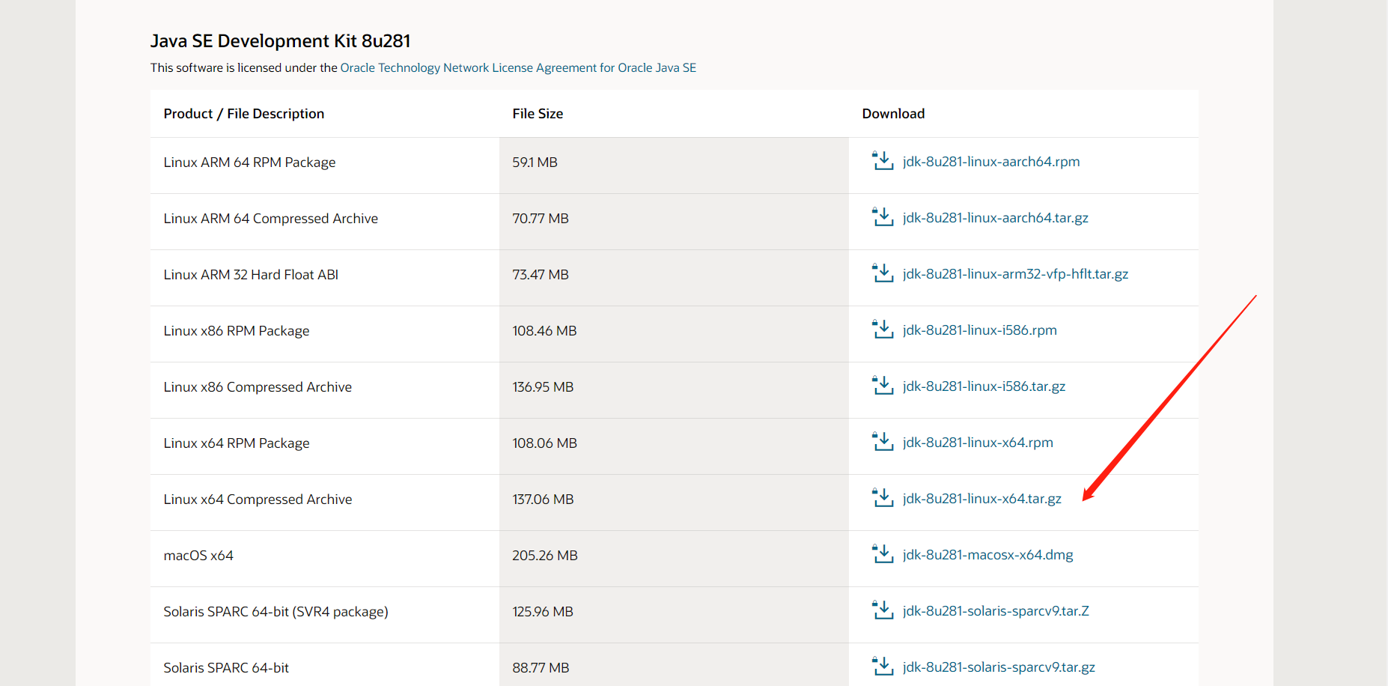Click download icon for jdk-8u281-linux-x64.rpm
1388x686 pixels.
[883, 442]
